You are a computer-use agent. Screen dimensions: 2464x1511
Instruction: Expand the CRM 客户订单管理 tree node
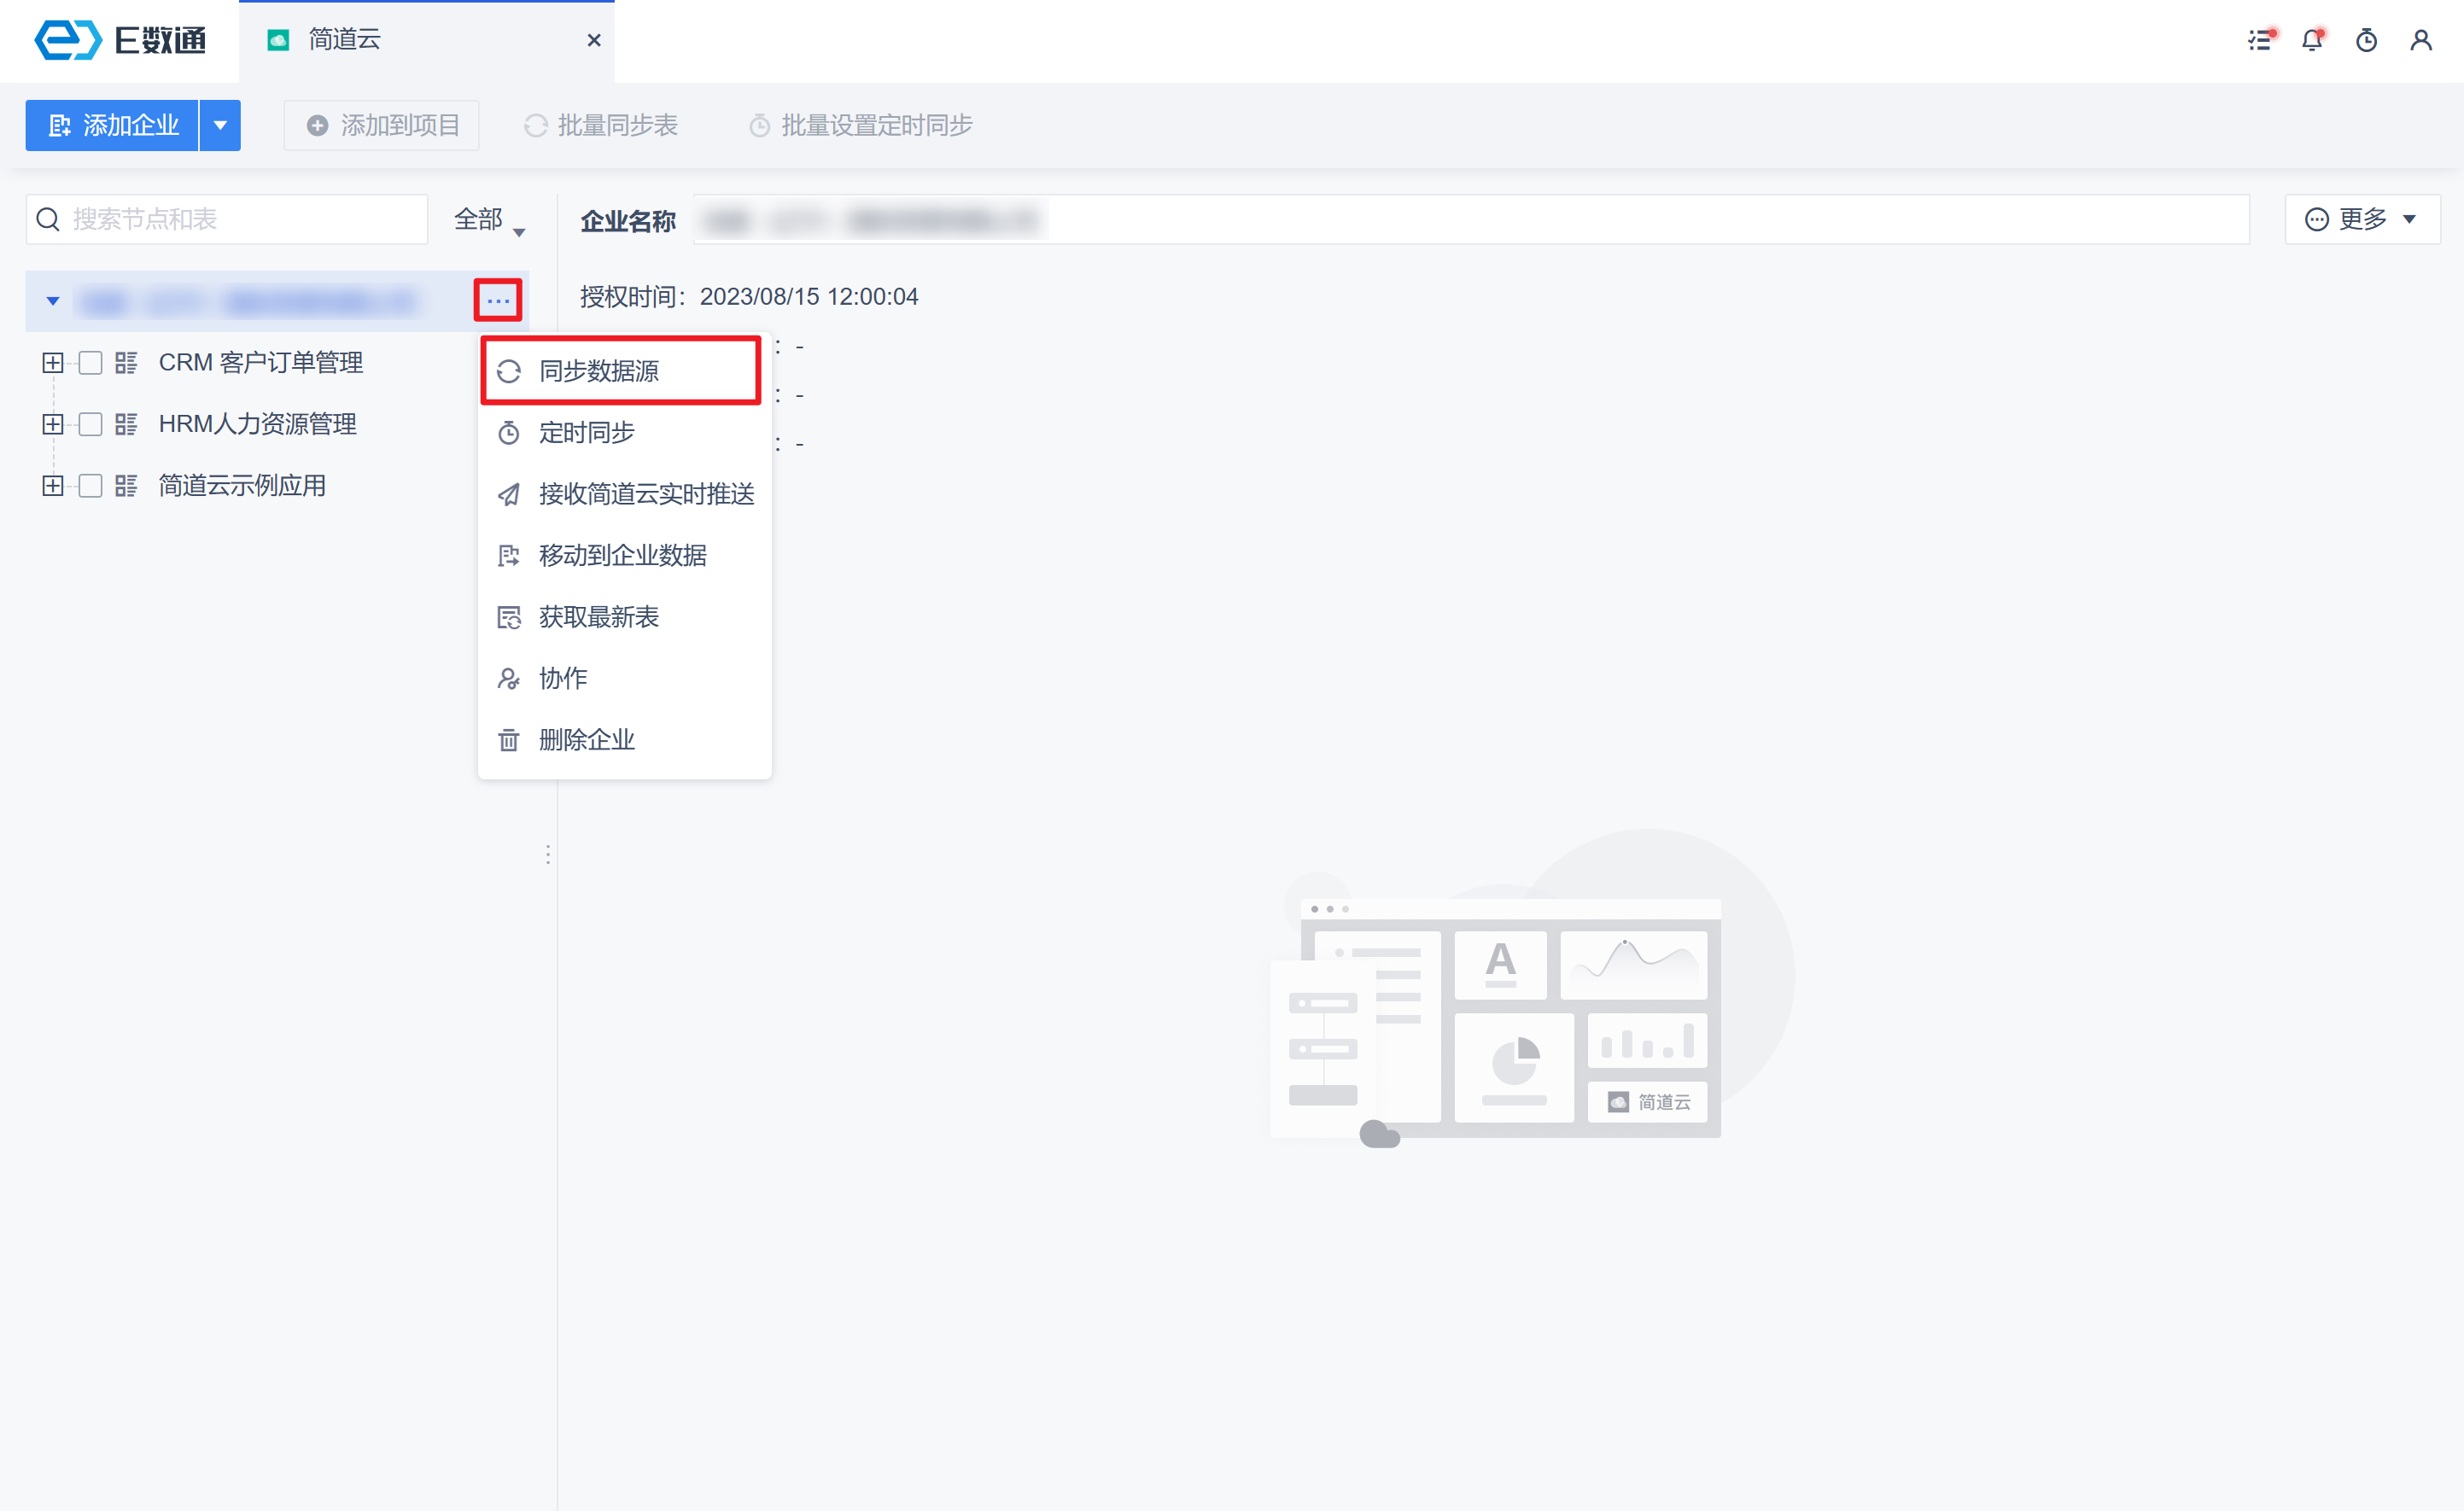point(53,362)
